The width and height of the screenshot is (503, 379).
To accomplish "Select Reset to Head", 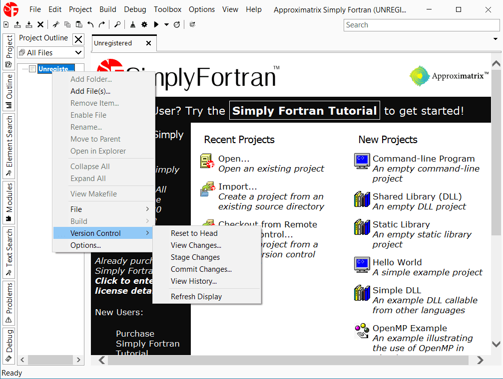I will point(207,233).
